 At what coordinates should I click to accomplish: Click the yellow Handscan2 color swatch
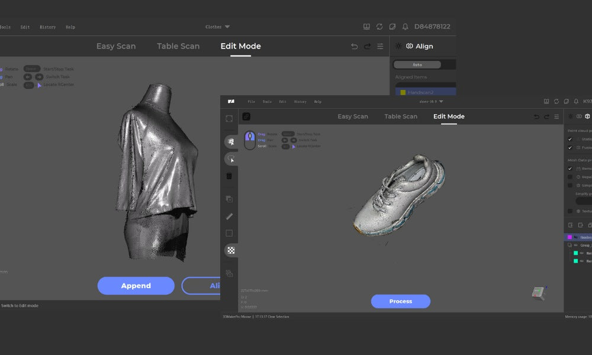tap(403, 92)
